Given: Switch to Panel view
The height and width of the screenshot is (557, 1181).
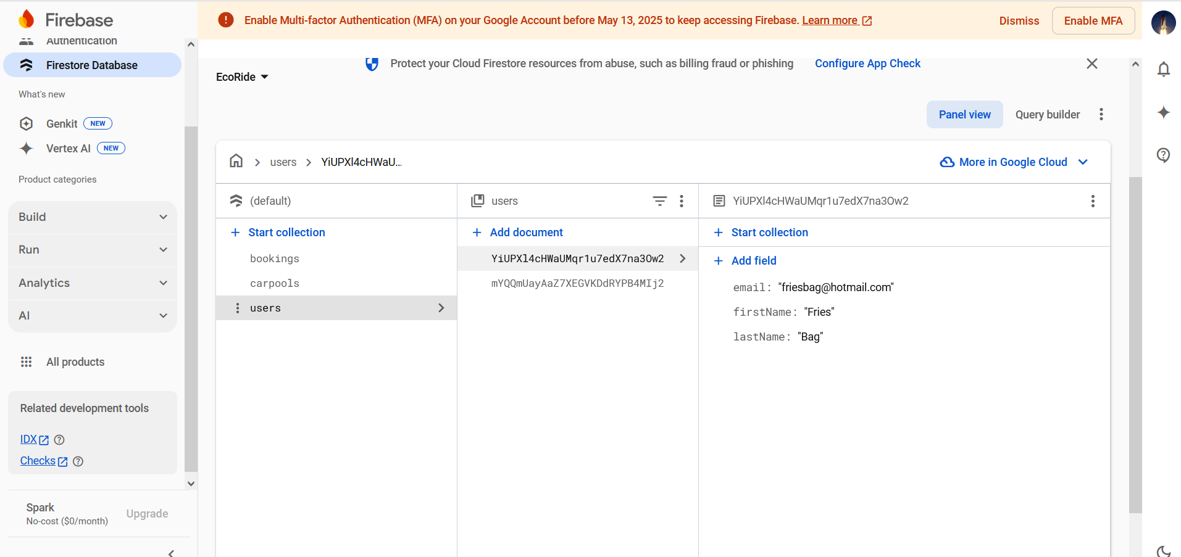Looking at the screenshot, I should coord(965,115).
